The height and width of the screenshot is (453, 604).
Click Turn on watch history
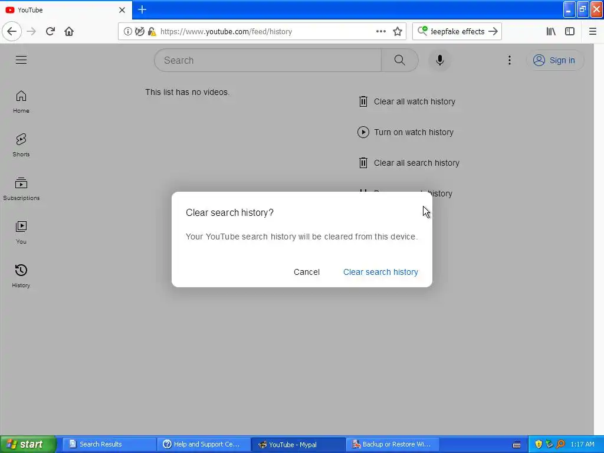click(405, 132)
